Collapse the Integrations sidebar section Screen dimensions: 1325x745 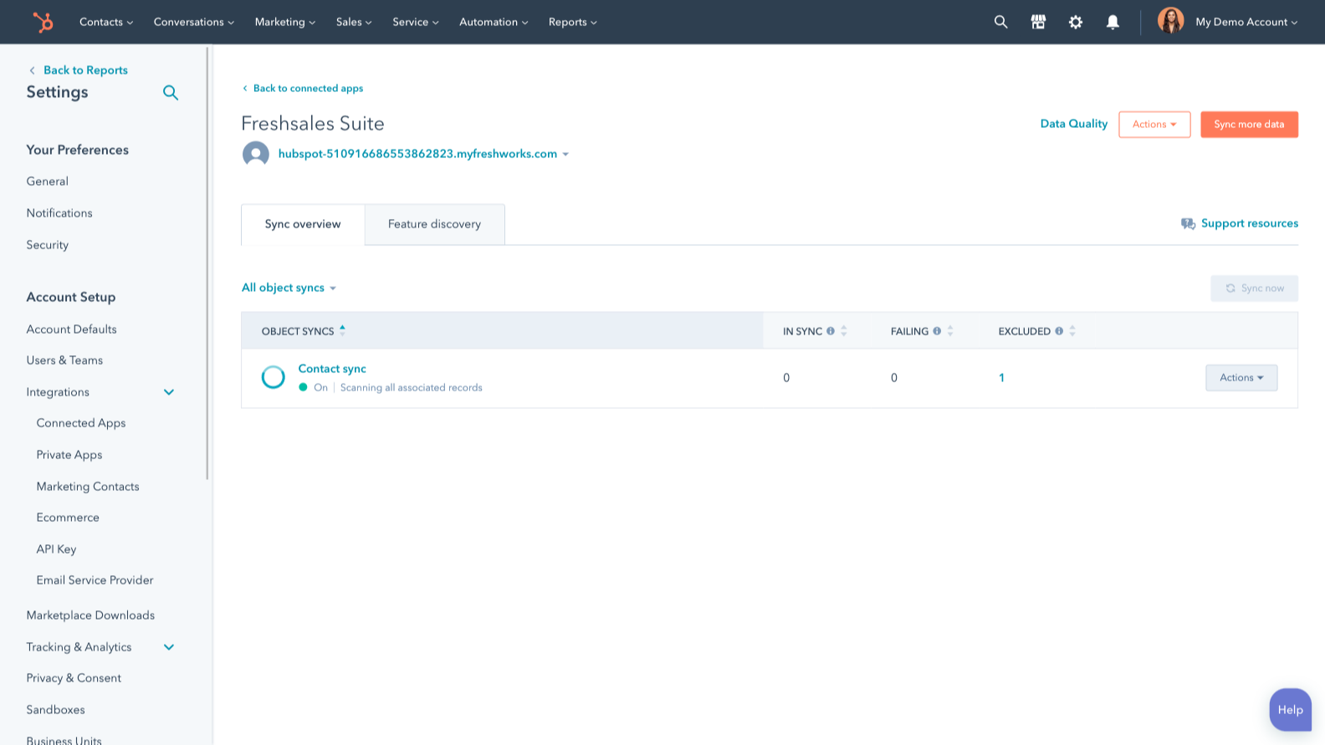coord(169,392)
